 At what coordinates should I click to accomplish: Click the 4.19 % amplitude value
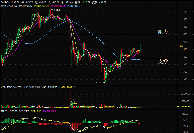102,2
